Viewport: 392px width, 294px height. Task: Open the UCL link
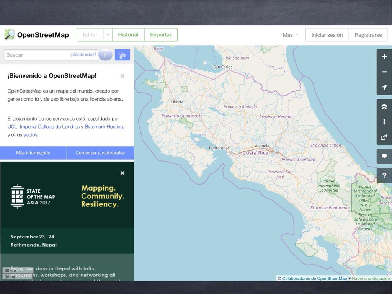(x=12, y=127)
